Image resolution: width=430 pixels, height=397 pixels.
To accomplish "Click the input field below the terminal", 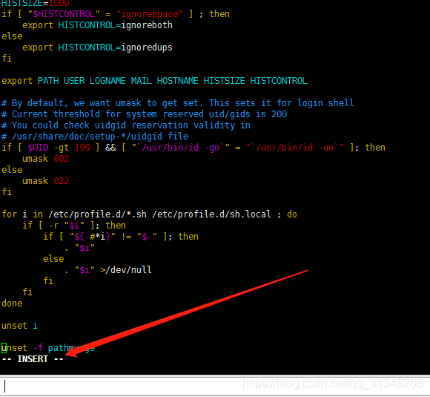I will point(215,387).
